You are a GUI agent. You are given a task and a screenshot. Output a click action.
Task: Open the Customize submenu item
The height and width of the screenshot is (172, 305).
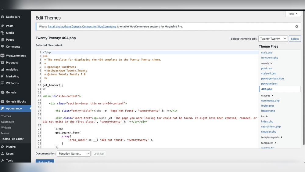pyautogui.click(x=8, y=122)
